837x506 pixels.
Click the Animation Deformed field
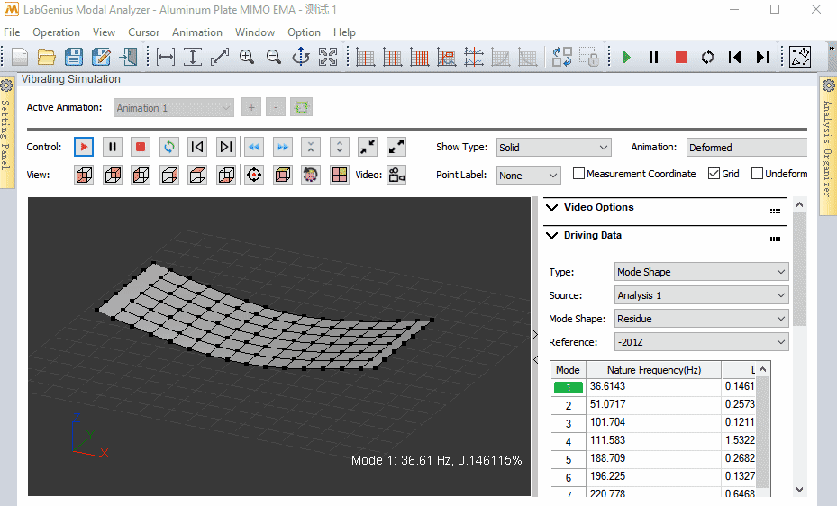click(746, 148)
